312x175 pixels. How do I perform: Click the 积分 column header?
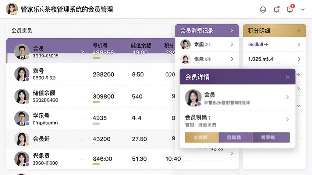tap(169, 46)
